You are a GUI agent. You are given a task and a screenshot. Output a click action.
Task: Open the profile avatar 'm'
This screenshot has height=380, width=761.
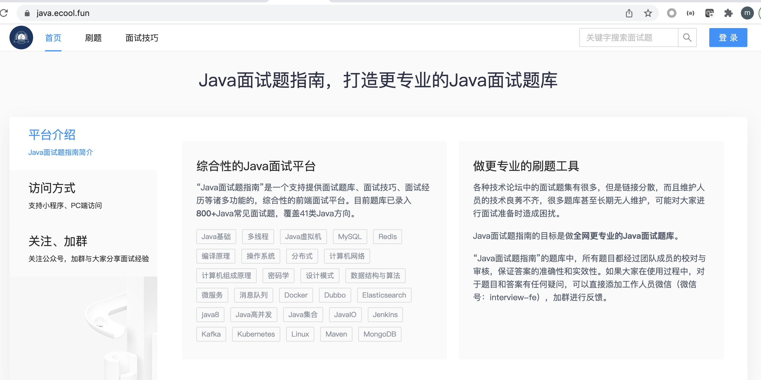click(747, 13)
